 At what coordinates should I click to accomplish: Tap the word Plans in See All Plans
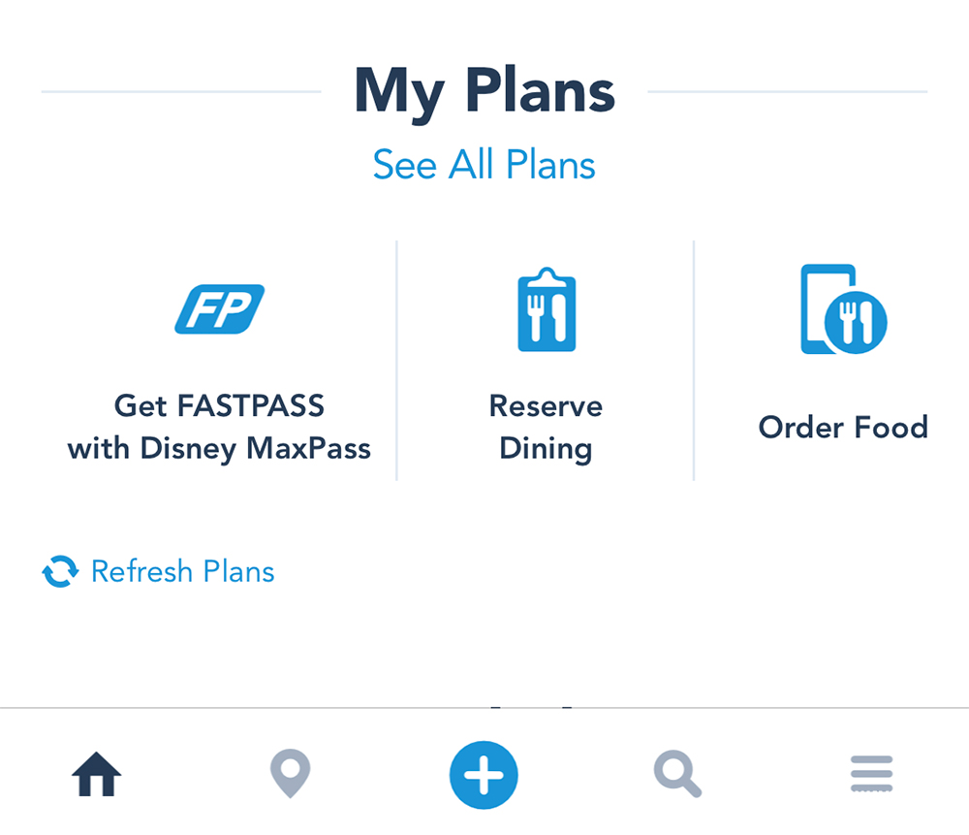point(550,165)
